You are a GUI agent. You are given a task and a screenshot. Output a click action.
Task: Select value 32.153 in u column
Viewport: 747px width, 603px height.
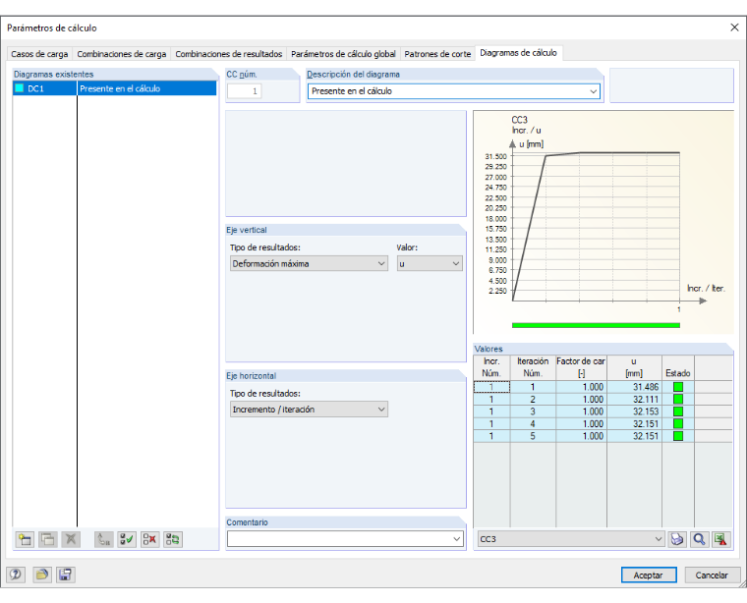point(634,411)
